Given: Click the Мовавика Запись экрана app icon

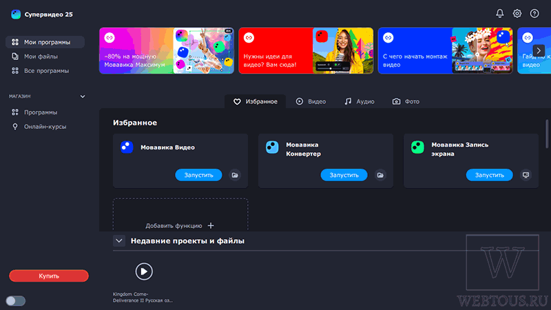Looking at the screenshot, I should [x=418, y=147].
